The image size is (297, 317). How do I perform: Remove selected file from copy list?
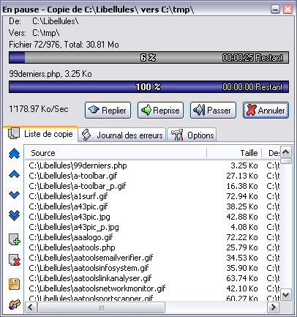(x=15, y=260)
